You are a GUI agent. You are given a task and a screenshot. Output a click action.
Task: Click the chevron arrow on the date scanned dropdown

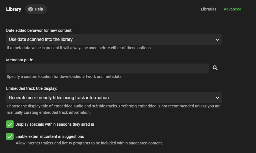[217, 39]
